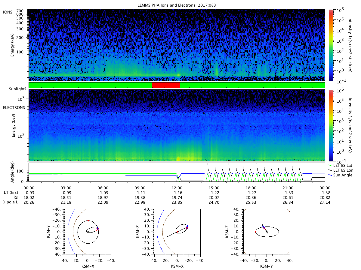Screen dimensions: 361x270
Task: Click the electrons intensity color scale bar
Action: 331,125
